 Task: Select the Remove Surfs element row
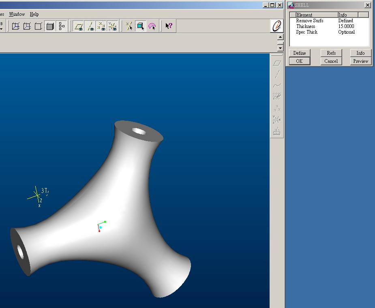tap(329, 21)
